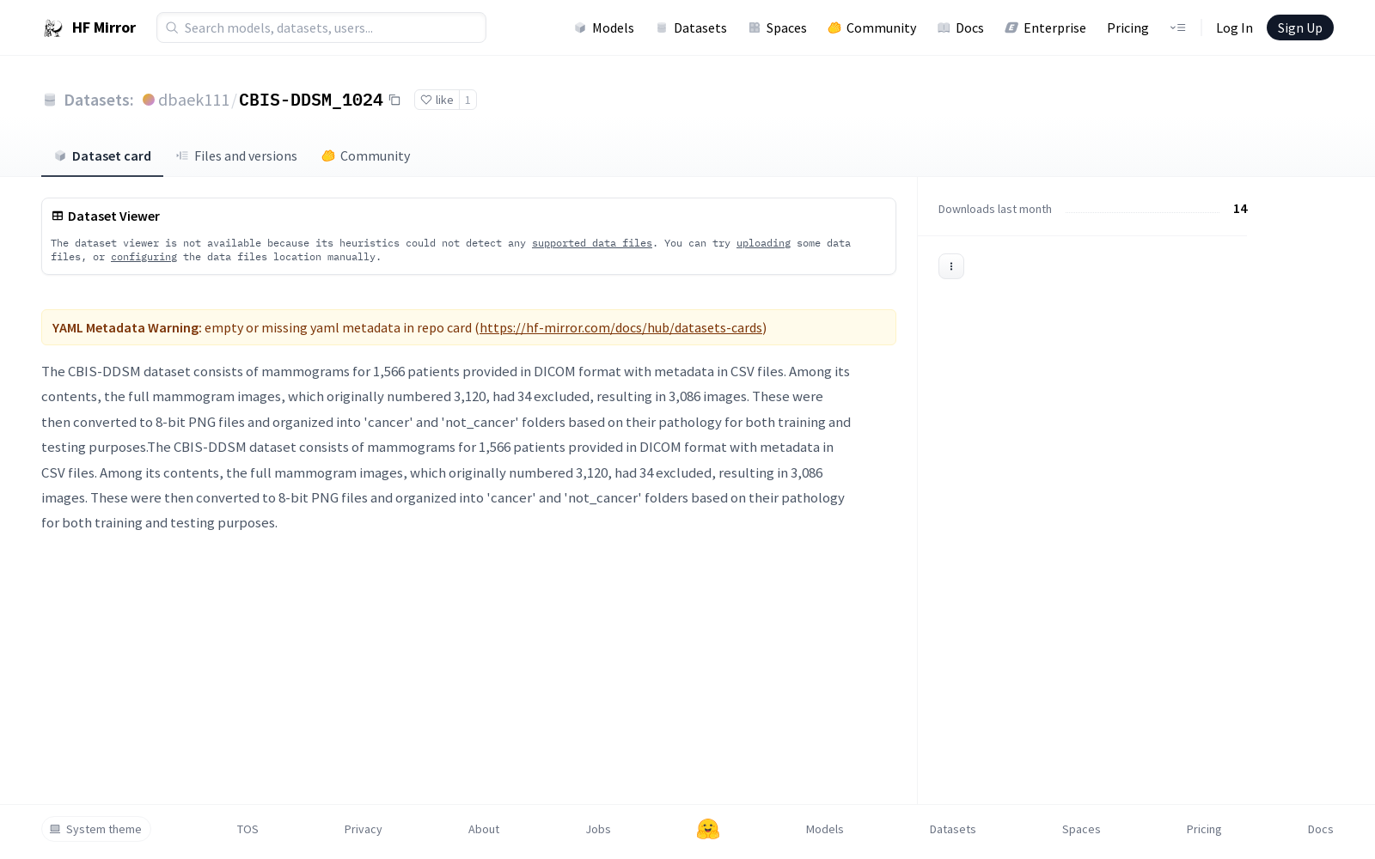Open Docs footer link

coord(1320,829)
